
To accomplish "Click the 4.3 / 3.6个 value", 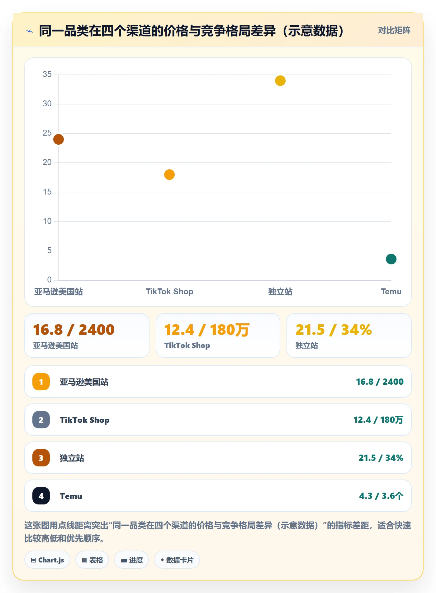I will pyautogui.click(x=381, y=496).
